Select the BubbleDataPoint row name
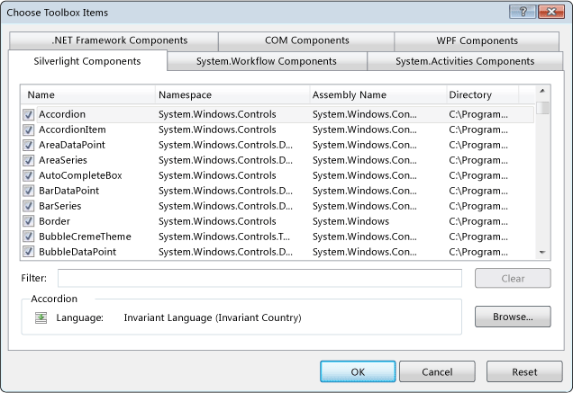Image resolution: width=573 pixels, height=393 pixels. 77,252
